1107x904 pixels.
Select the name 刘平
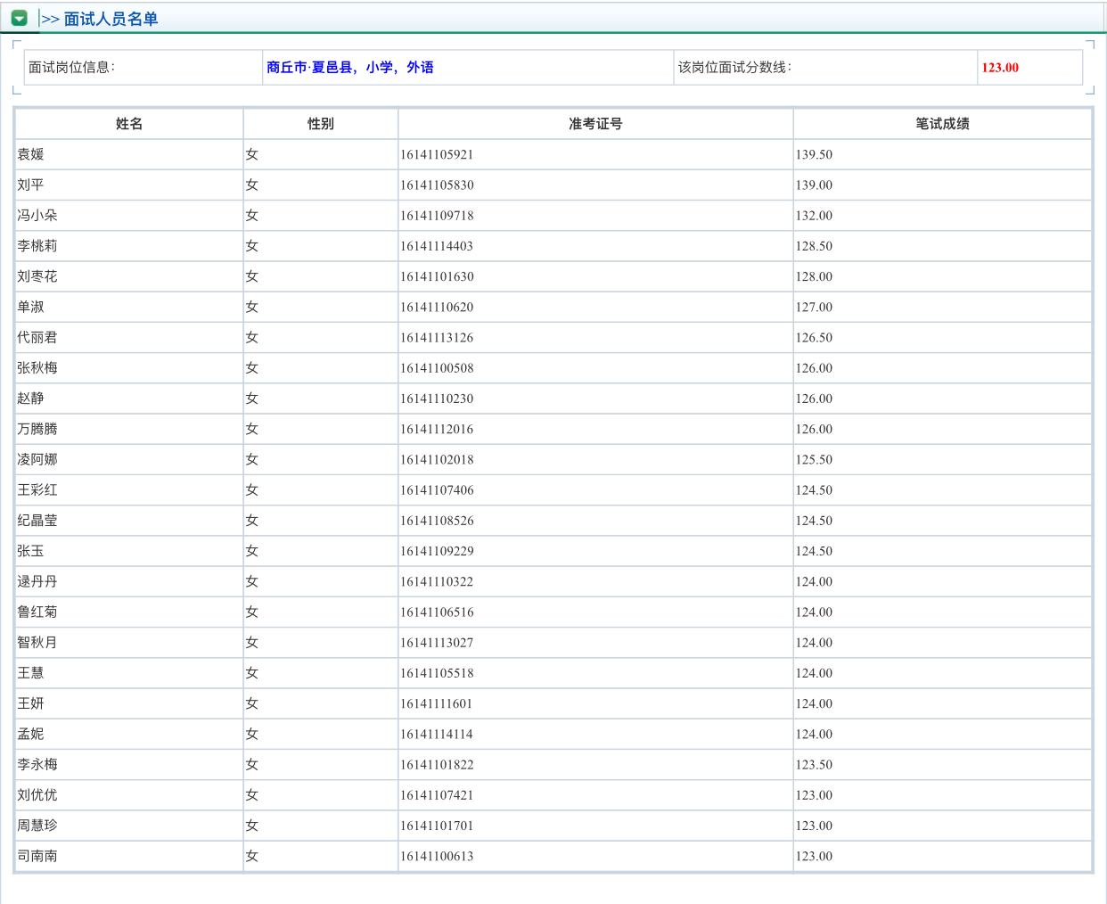(31, 185)
